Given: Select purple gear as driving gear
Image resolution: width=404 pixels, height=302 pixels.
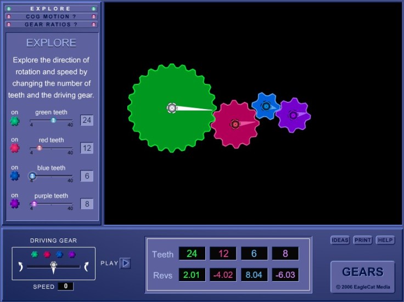Looking at the screenshot, I should (72, 254).
